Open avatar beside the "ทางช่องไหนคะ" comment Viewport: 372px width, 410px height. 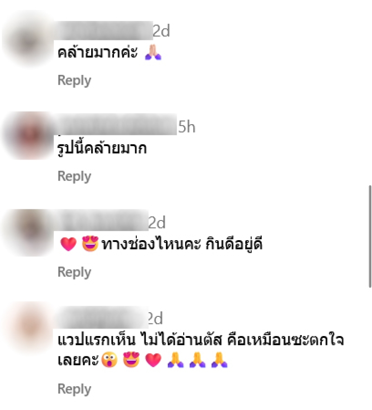29,232
